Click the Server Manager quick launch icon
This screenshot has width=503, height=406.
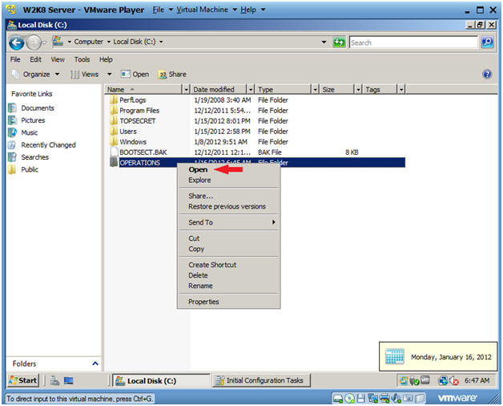coord(54,380)
